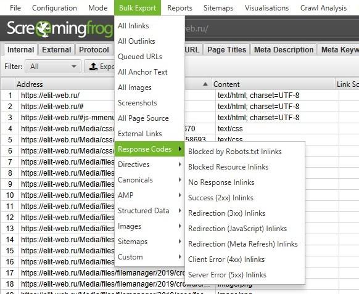Screen dimensions: 359x294
Task: Click row number 17
Action: pos(10,272)
